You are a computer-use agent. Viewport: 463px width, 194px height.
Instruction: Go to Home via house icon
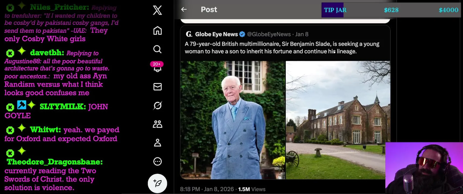point(158,30)
